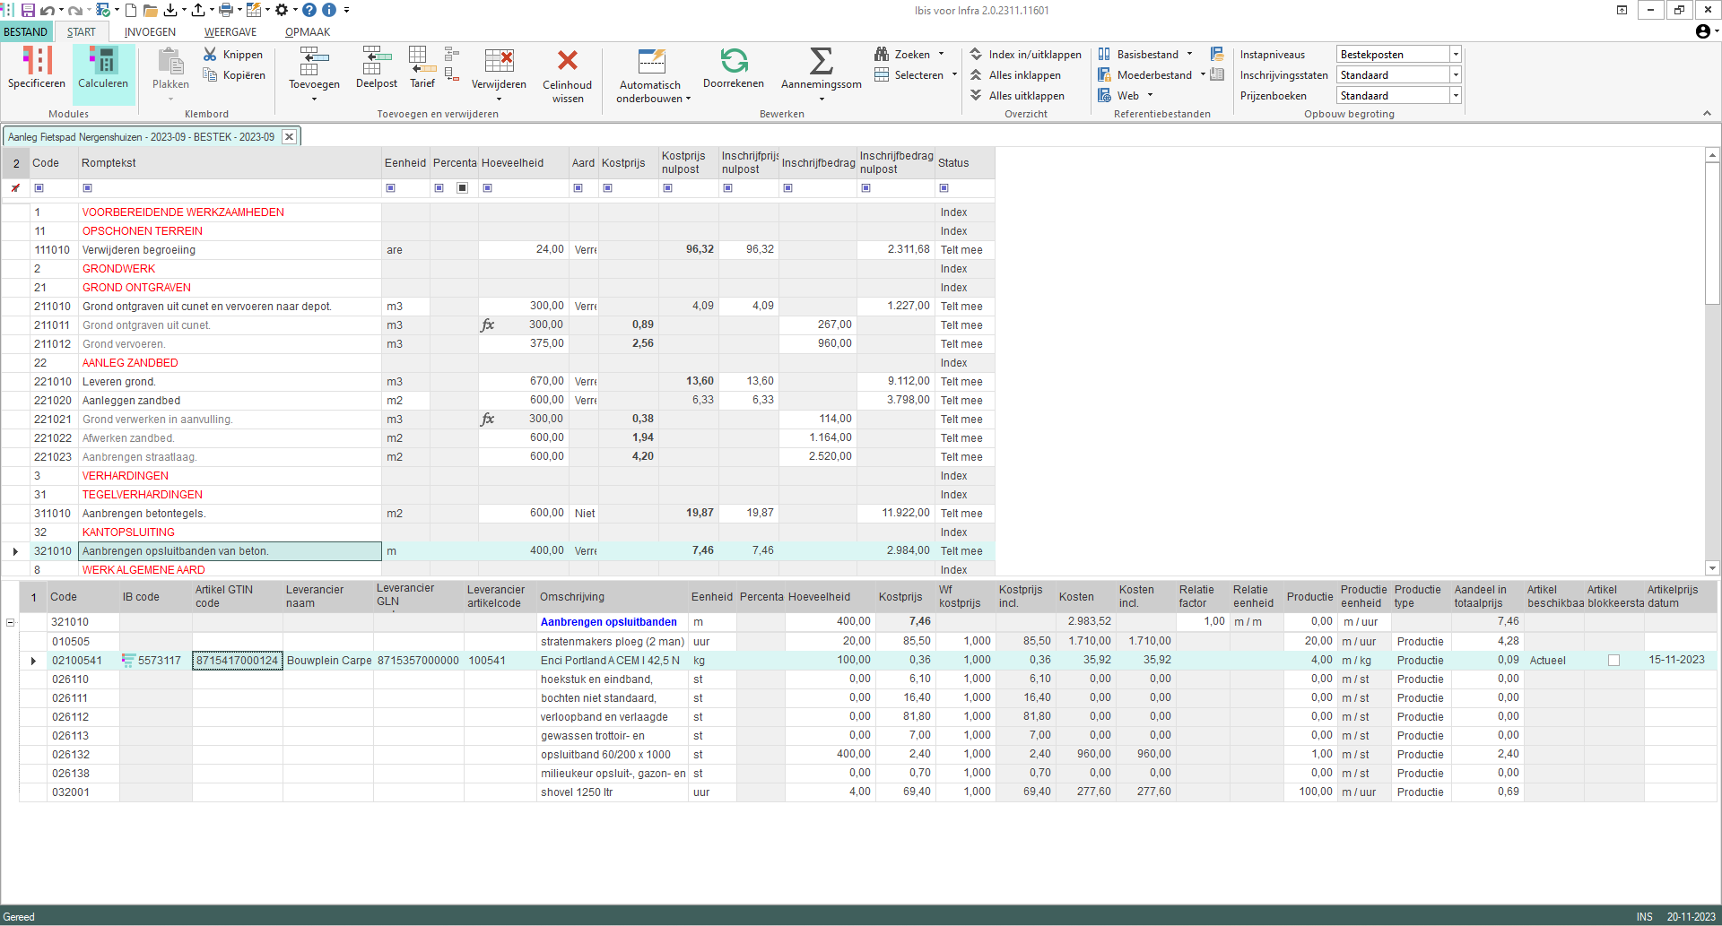Click the Hoeveelheid column filter box
Viewport: 1722px width, 926px height.
[x=487, y=188]
